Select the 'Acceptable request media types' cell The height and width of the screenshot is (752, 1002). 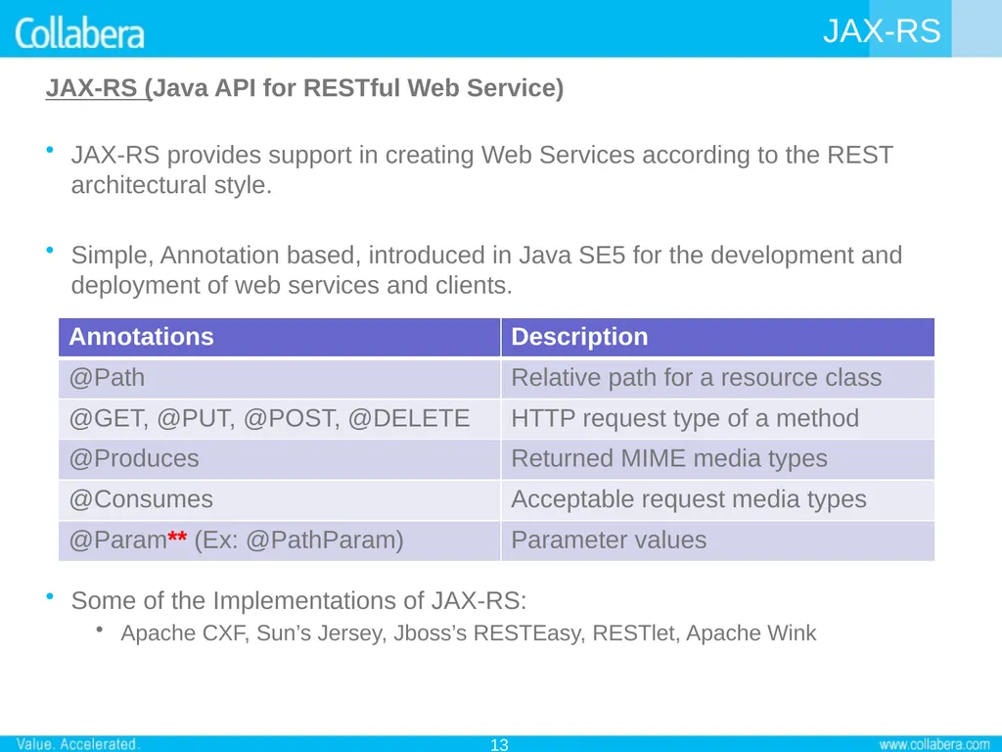[x=717, y=500]
